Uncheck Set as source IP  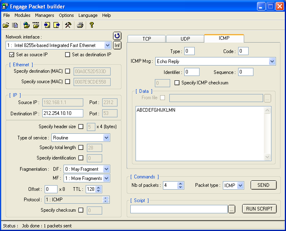coord(12,55)
